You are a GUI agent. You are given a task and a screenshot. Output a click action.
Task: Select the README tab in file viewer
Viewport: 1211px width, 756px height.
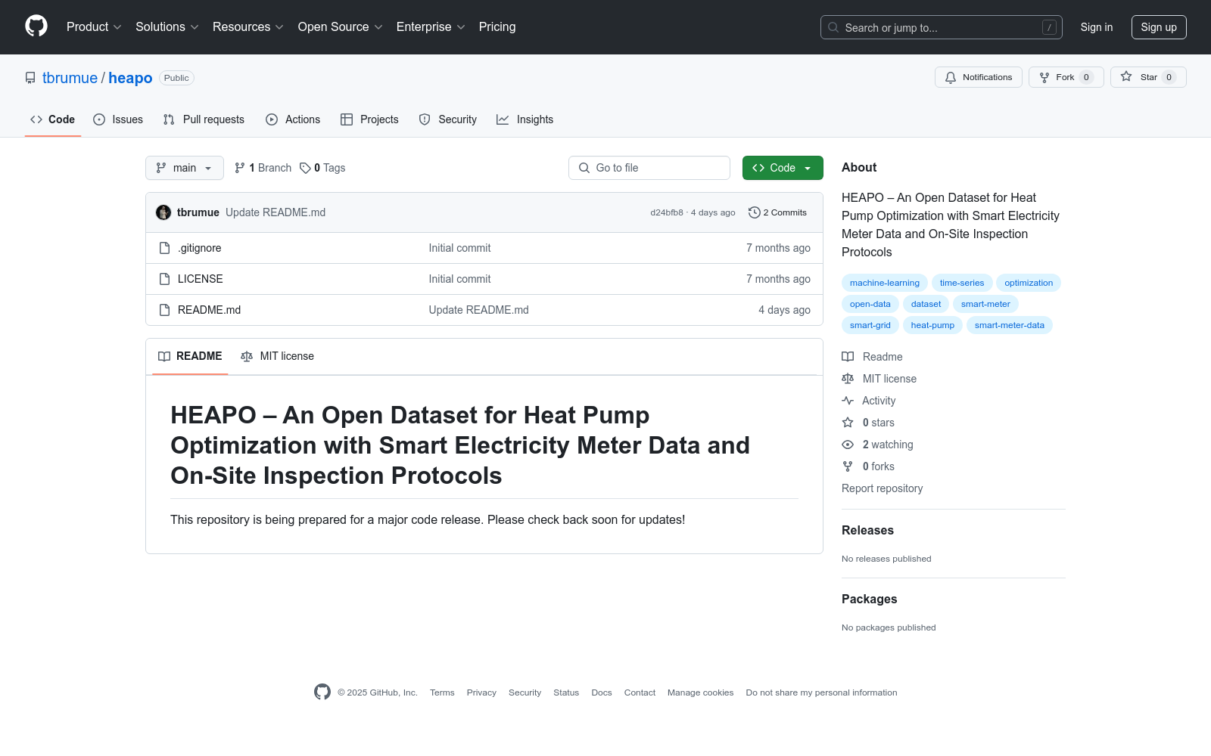190,356
